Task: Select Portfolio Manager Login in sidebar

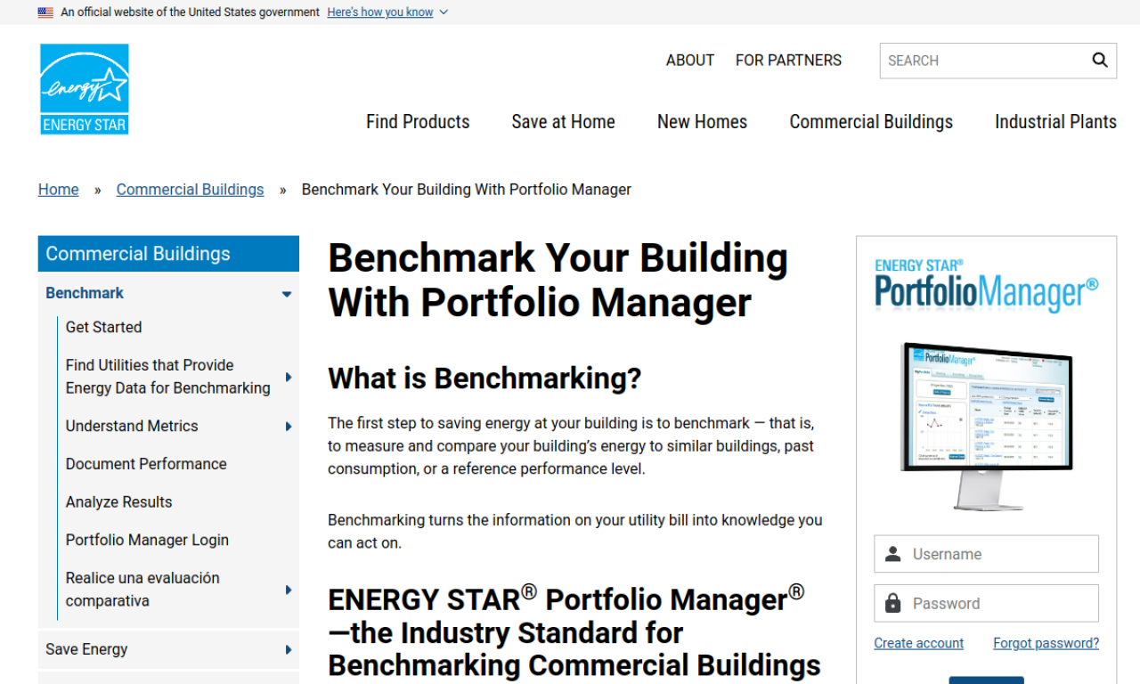Action: pyautogui.click(x=146, y=540)
